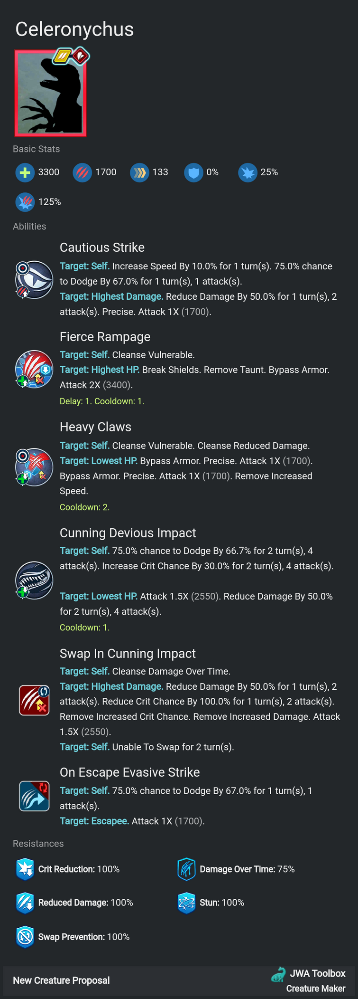Click the Swap Prevention resistance icon
This screenshot has height=999, width=358.
(25, 937)
